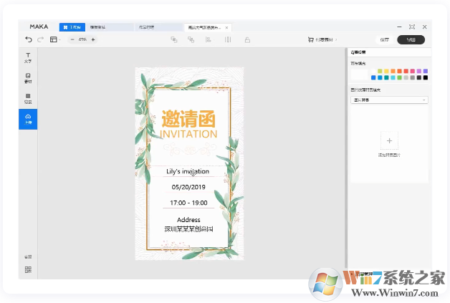Open the Upload panel with cloud icon
Image resolution: width=450 pixels, height=303 pixels.
pyautogui.click(x=28, y=119)
